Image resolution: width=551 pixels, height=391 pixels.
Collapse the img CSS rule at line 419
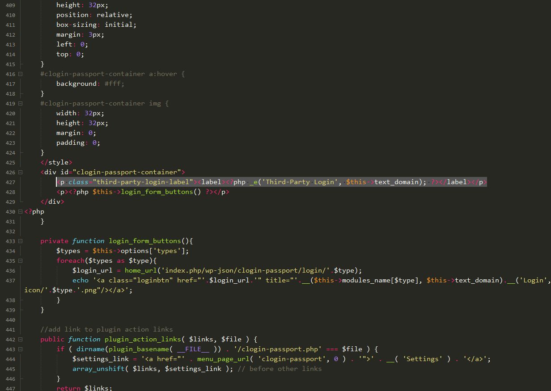pyautogui.click(x=21, y=104)
